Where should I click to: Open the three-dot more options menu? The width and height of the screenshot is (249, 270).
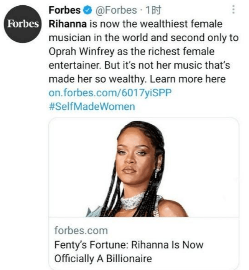click(233, 10)
